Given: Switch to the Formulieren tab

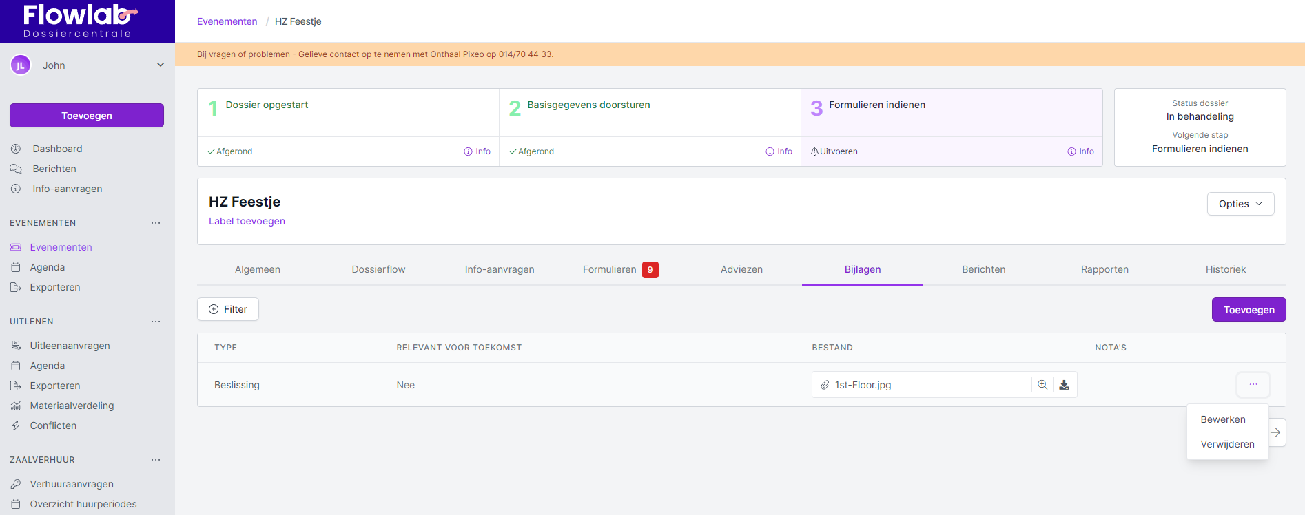Looking at the screenshot, I should 610,269.
